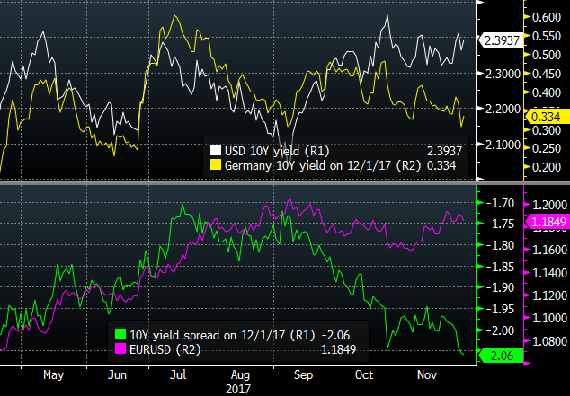Click the yellow Germany 10Y yield legend swatch
The image size is (570, 396).
(215, 165)
